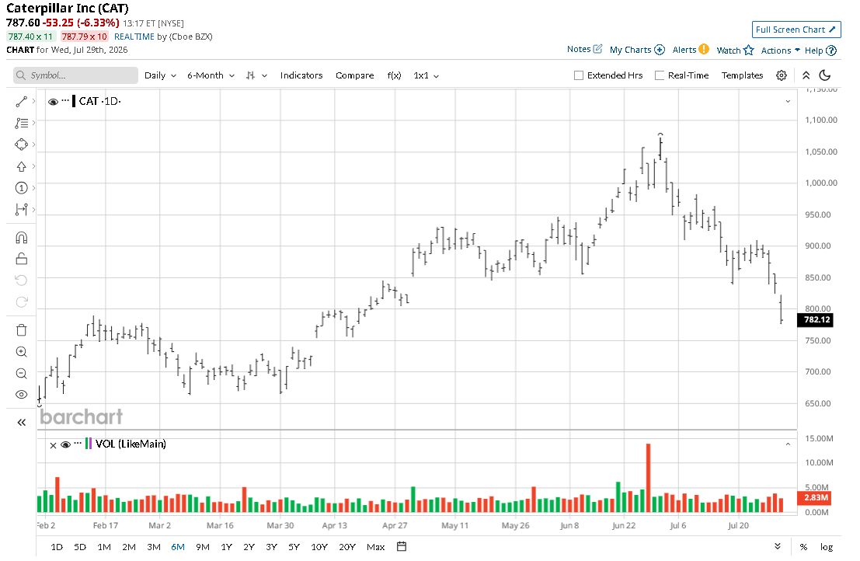Choose the numbered label annotation tool
Viewport: 860px width, 561px height.
pos(22,188)
